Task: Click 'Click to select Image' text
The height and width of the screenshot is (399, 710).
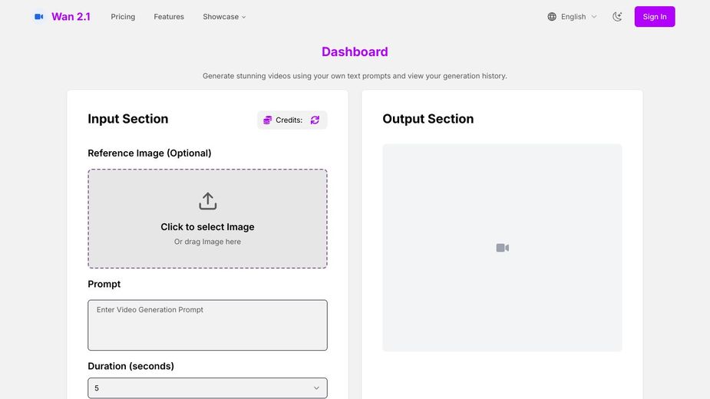Action: [207, 227]
